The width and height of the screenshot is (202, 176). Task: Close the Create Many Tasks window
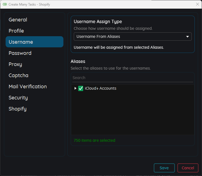(x=198, y=4)
